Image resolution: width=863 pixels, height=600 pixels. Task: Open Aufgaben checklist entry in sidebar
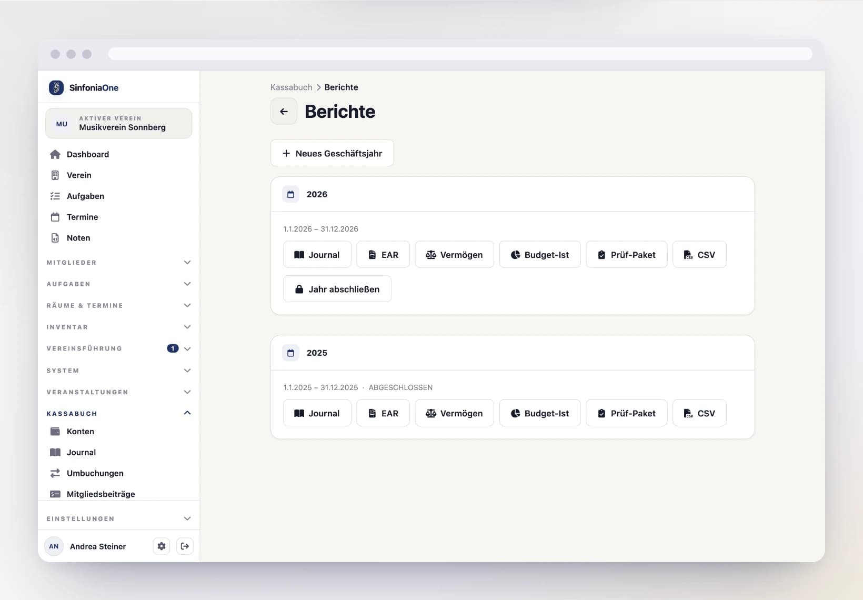tap(119, 196)
